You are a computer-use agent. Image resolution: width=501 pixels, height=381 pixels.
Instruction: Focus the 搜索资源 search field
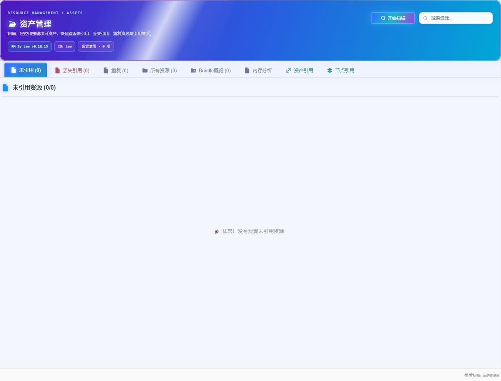[x=456, y=18]
